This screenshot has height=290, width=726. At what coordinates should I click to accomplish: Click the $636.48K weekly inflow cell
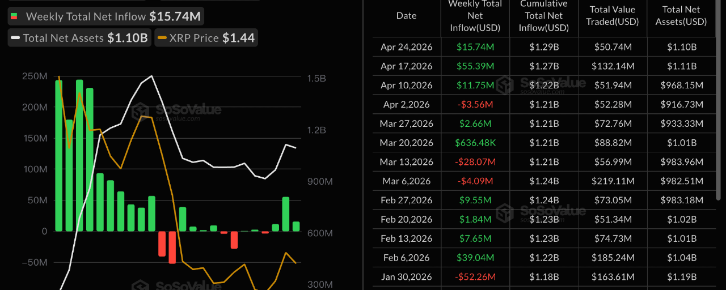475,143
